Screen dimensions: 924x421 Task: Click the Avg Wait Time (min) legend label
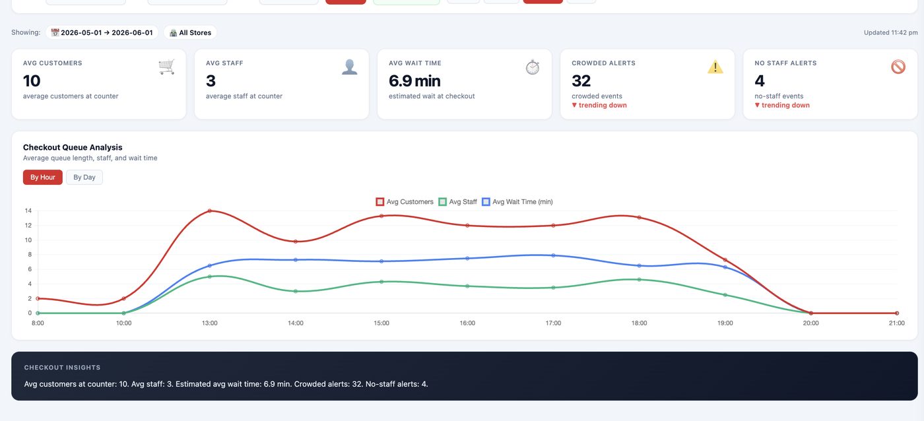click(x=523, y=202)
